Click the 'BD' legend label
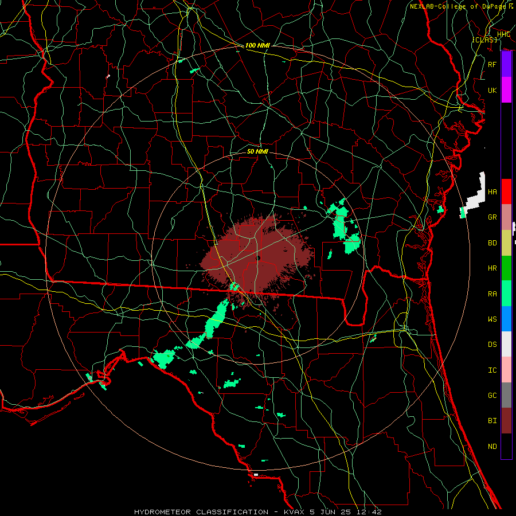Image resolution: width=516 pixels, height=516 pixels. click(x=492, y=243)
